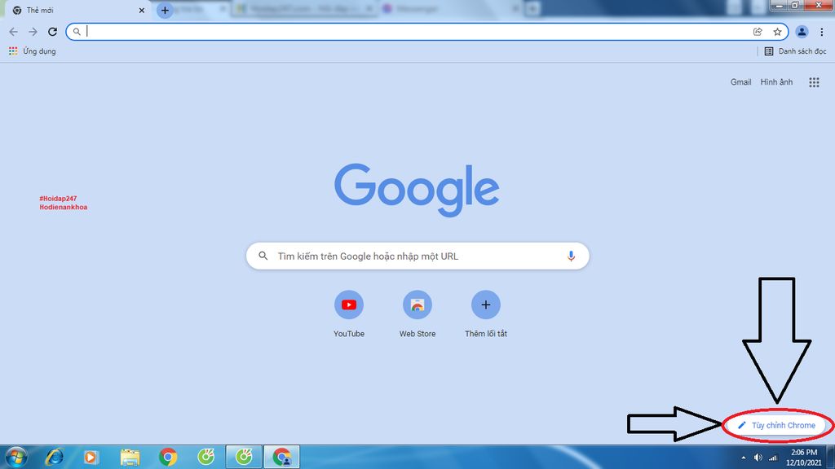Switch to Chrome profile taskbar window
Viewport: 835px width, 469px height.
[x=281, y=457]
